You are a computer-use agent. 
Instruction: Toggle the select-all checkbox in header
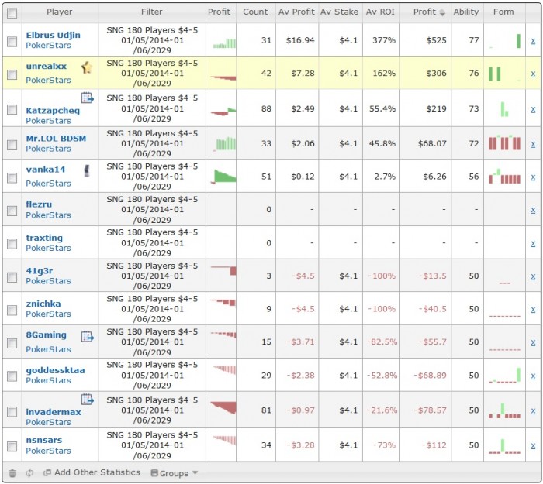pyautogui.click(x=12, y=13)
